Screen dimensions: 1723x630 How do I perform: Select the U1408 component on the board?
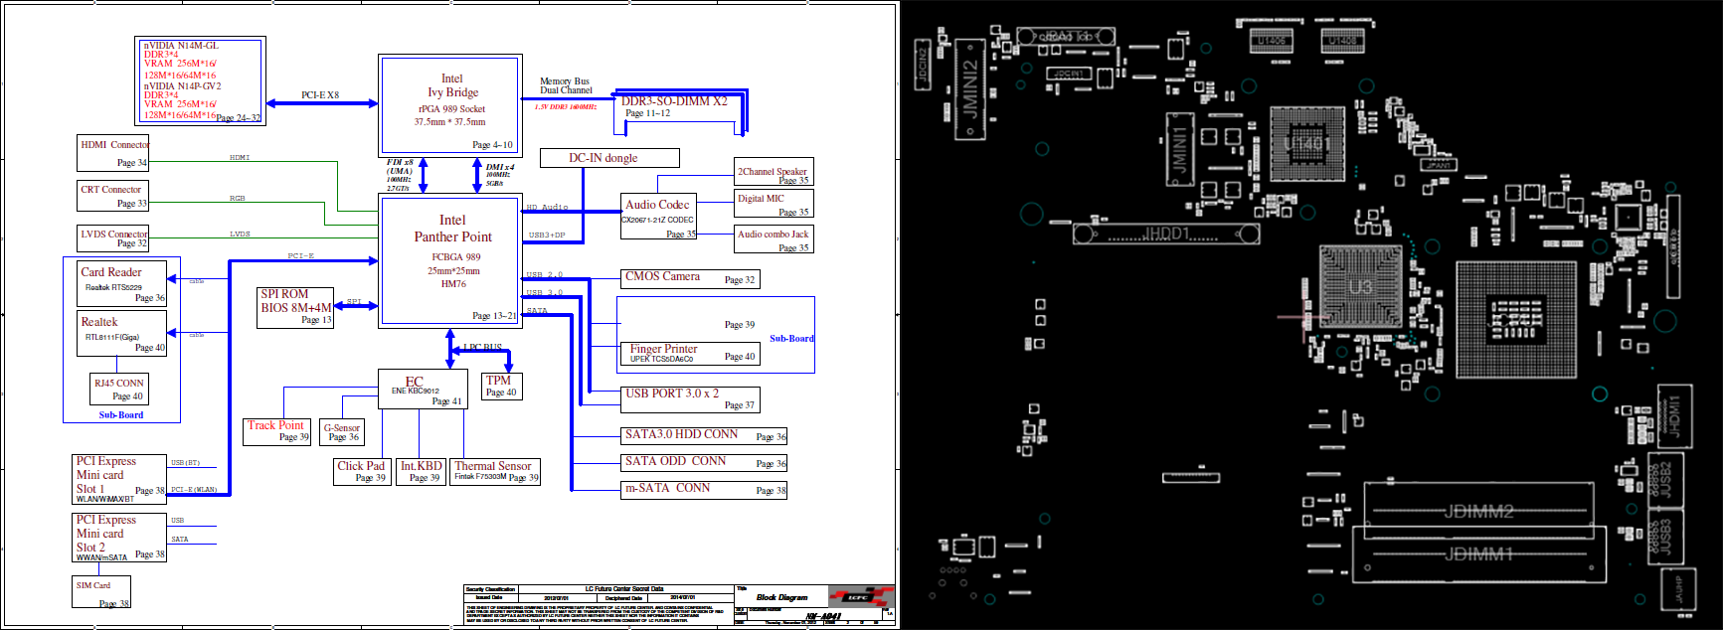click(x=1342, y=40)
